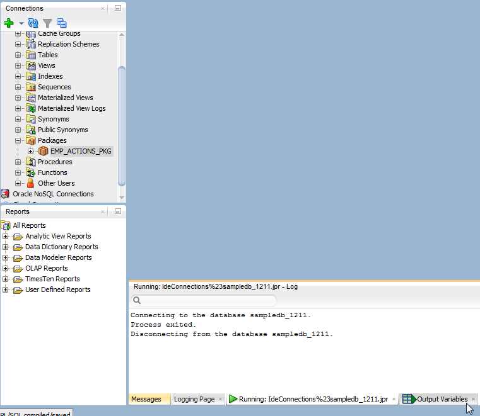Close the Running IdeConnections tab
480x416 pixels.
tap(394, 399)
